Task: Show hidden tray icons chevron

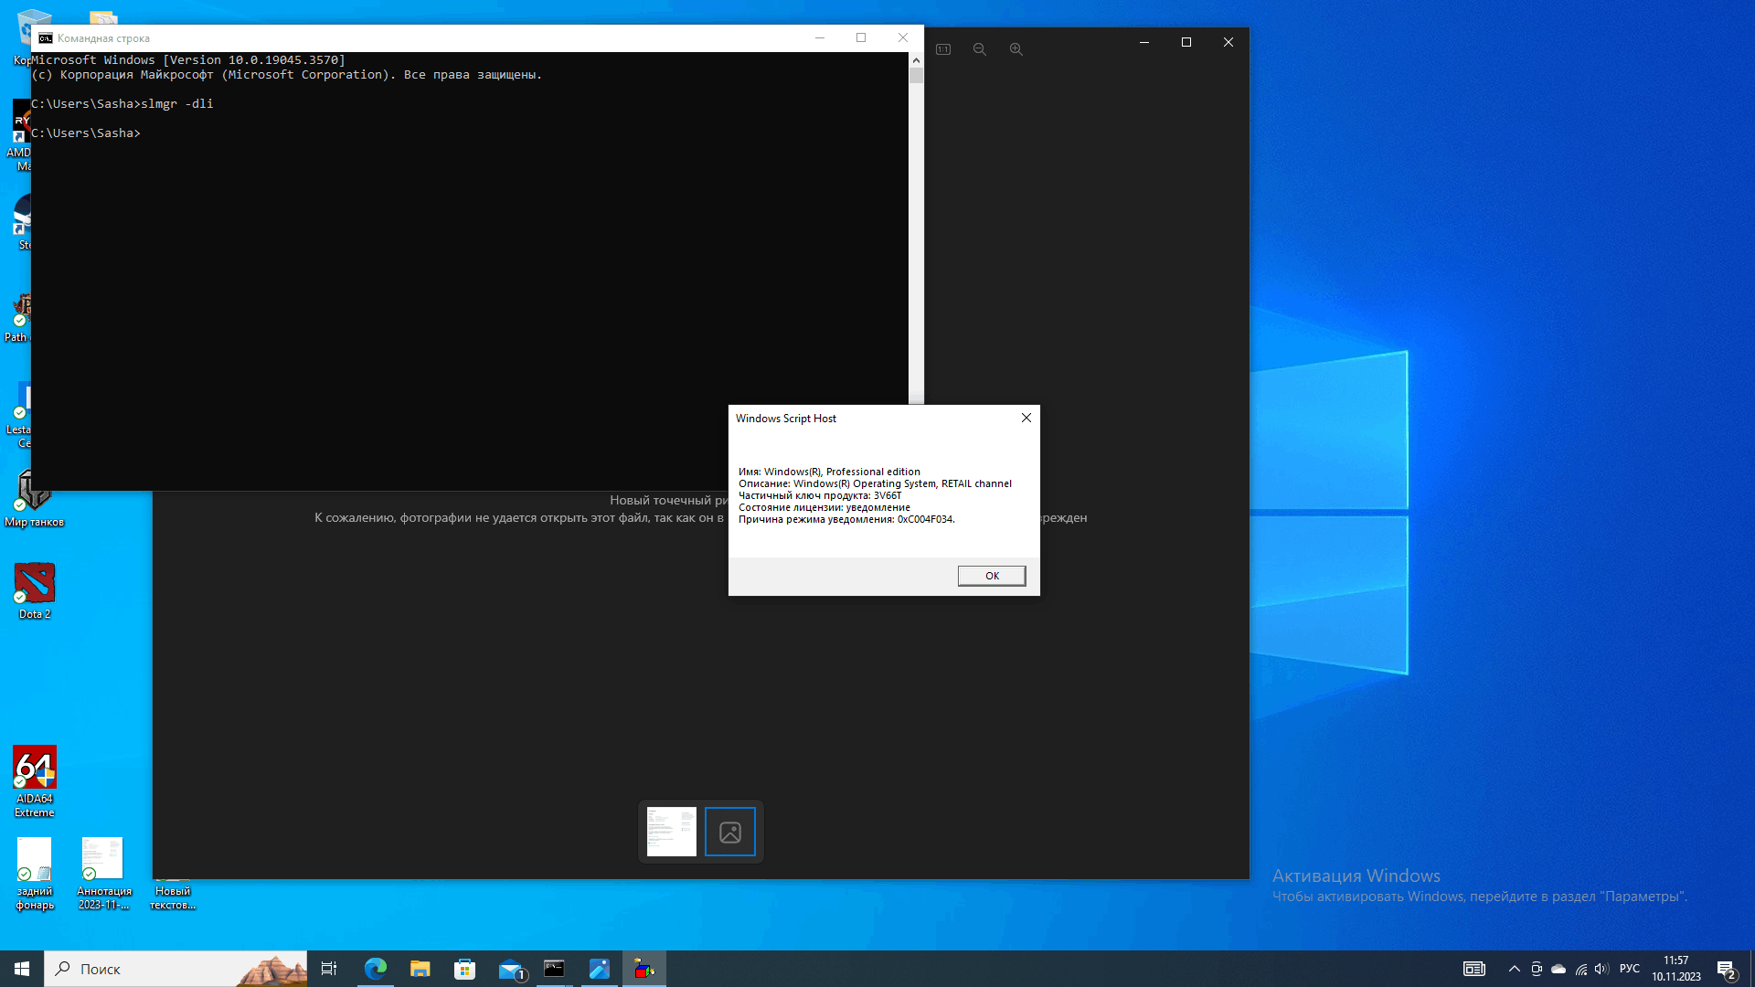Action: [1514, 969]
